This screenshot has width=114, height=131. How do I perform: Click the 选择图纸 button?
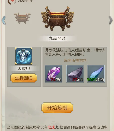coord(24,78)
